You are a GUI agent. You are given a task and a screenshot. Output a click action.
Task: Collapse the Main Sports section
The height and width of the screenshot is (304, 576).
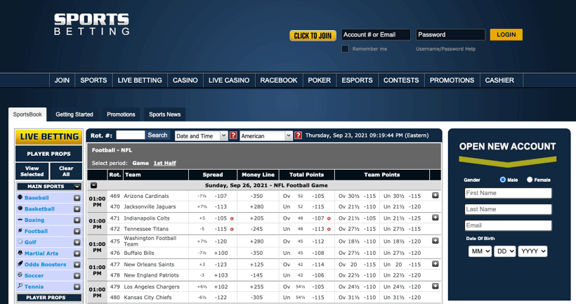pos(77,187)
